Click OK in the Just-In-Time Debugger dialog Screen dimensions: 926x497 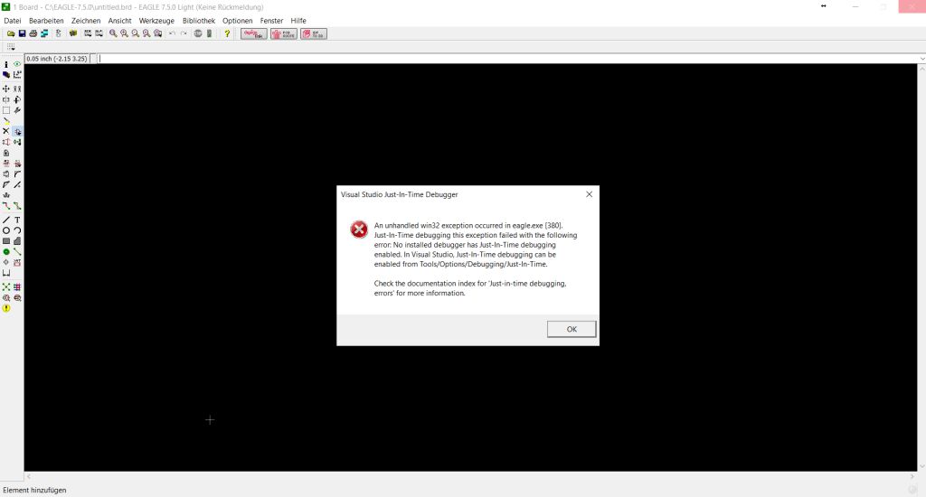pos(572,329)
